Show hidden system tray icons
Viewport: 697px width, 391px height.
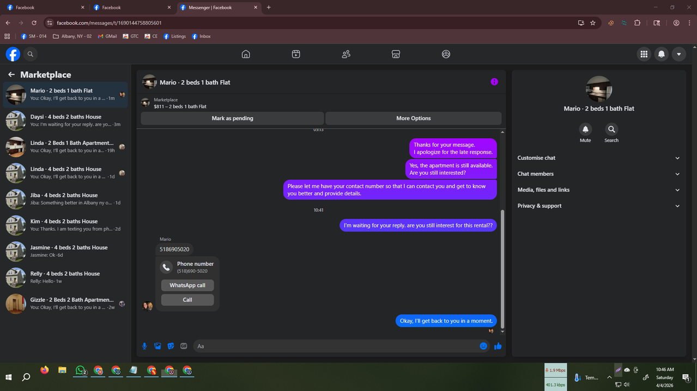point(609,377)
